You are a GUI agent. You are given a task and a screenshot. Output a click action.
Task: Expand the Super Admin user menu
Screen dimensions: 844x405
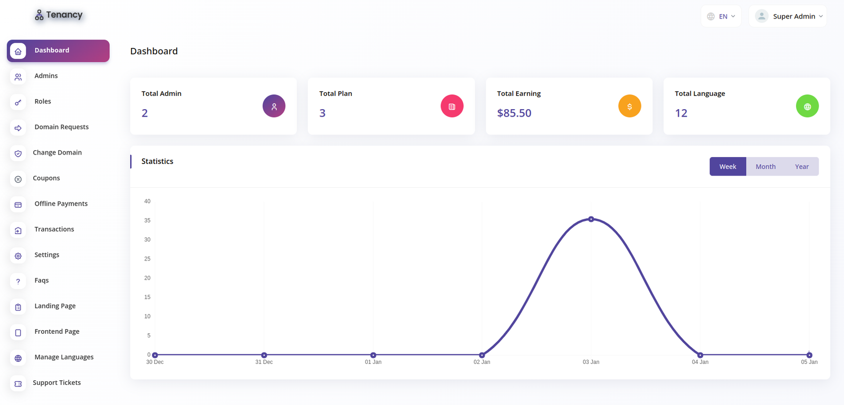[788, 16]
